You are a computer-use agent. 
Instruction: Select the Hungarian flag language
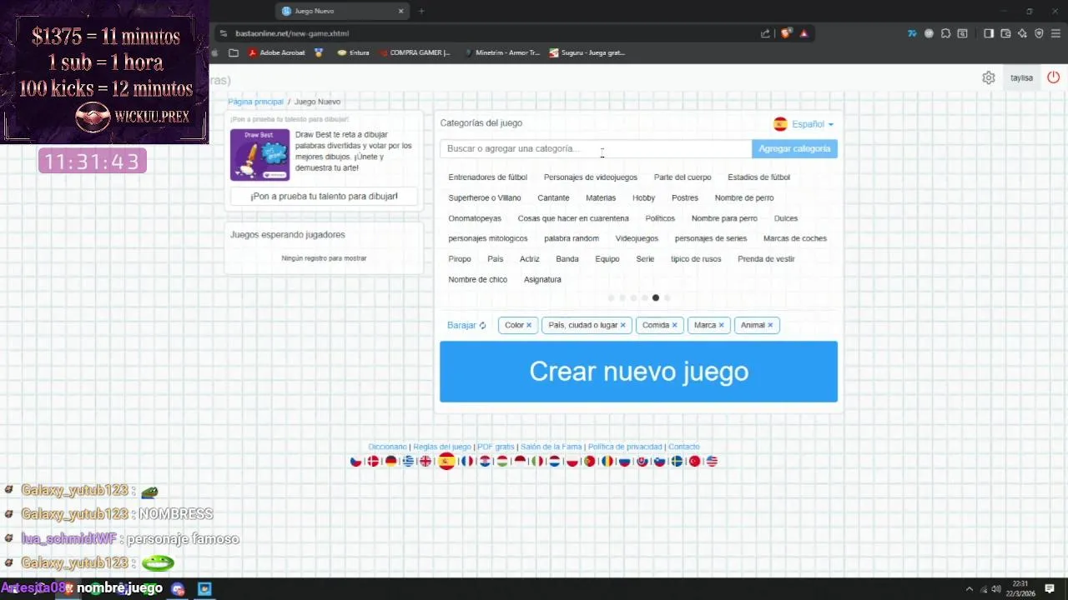pyautogui.click(x=502, y=462)
